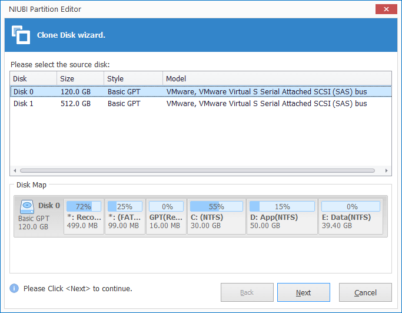402x313 pixels.
Task: Sort by the Disk column header
Action: point(34,78)
